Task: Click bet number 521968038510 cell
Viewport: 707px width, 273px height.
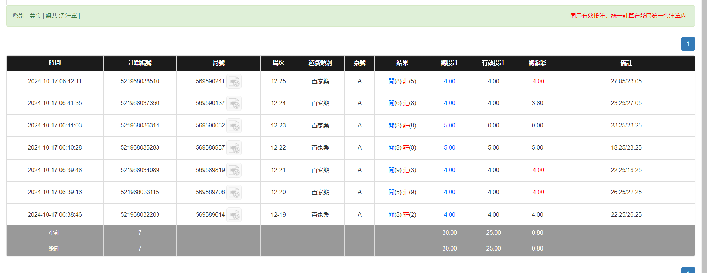Action: pos(140,81)
